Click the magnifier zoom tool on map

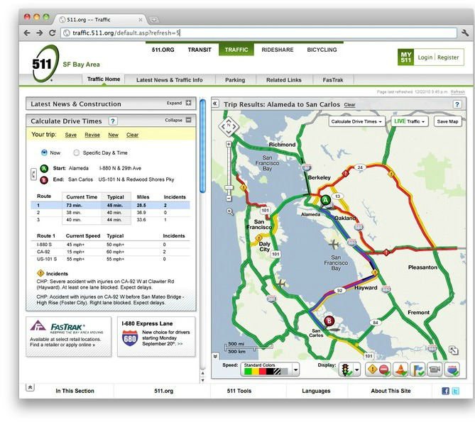click(230, 211)
